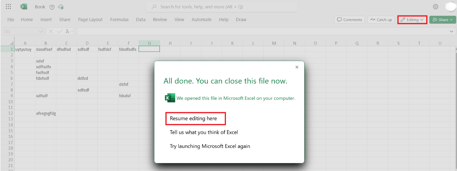457x171 pixels.
Task: Switch to the Review tab
Action: (x=160, y=20)
